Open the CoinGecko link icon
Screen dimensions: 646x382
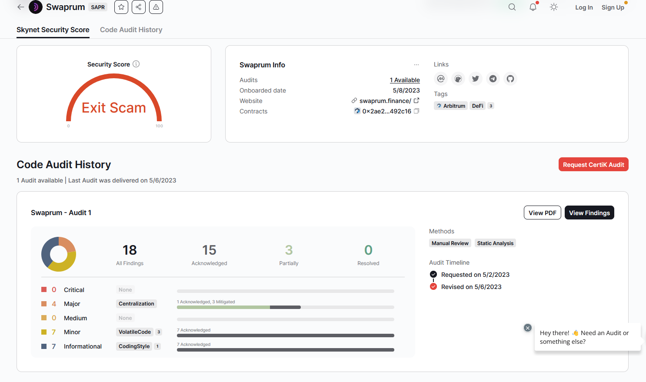click(x=458, y=79)
